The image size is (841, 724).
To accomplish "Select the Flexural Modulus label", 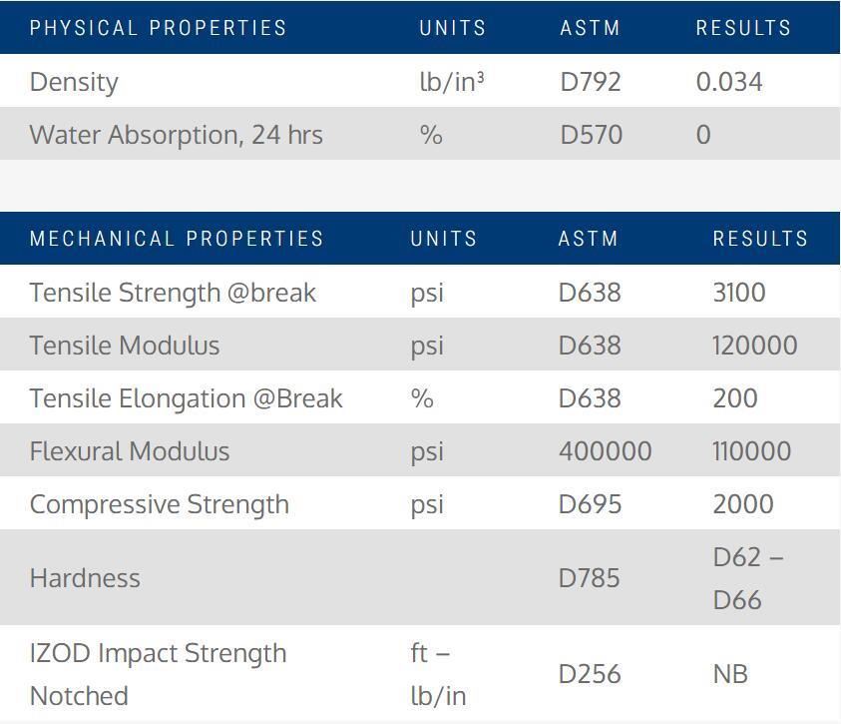I will 130,451.
